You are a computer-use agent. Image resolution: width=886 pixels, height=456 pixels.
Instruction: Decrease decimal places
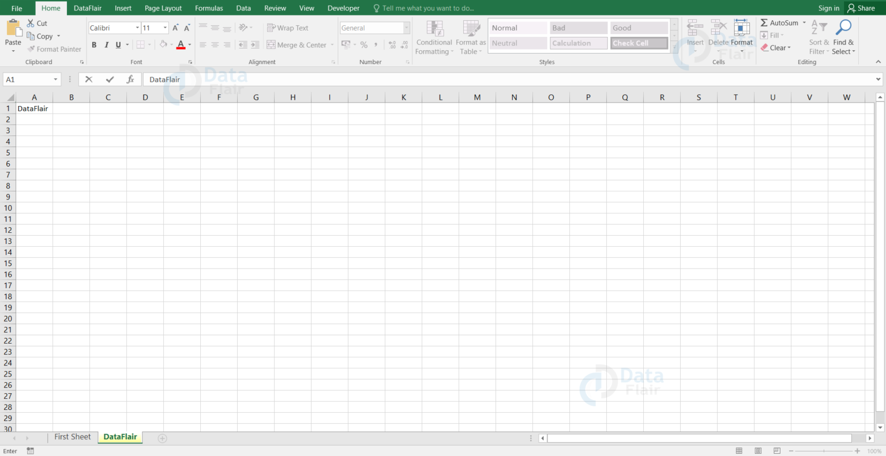click(x=404, y=44)
